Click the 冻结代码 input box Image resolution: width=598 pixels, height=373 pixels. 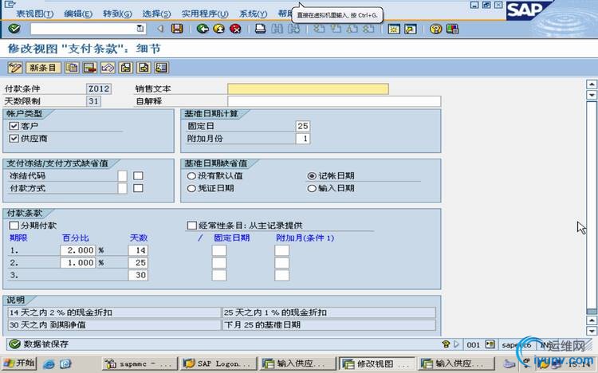tap(123, 176)
